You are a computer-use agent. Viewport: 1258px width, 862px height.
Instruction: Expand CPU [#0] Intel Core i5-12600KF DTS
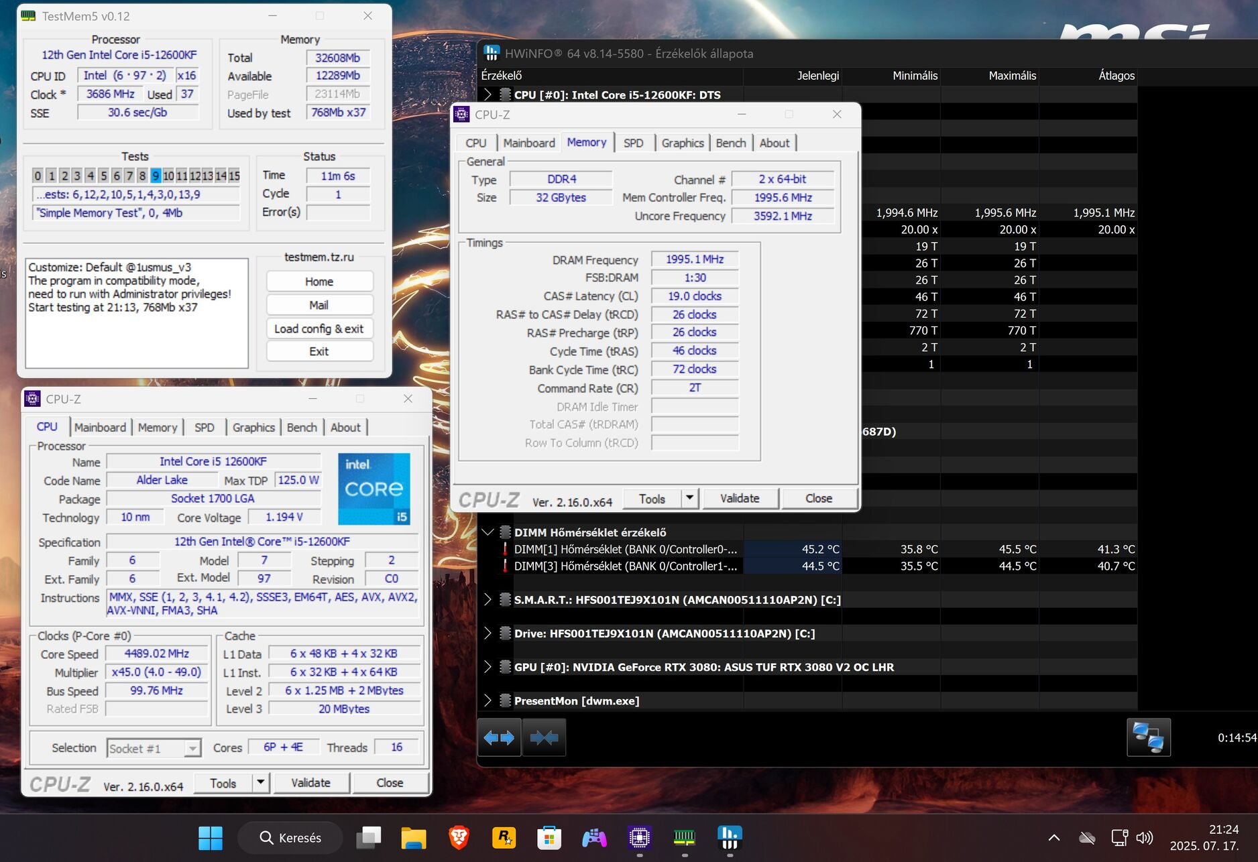click(x=488, y=95)
